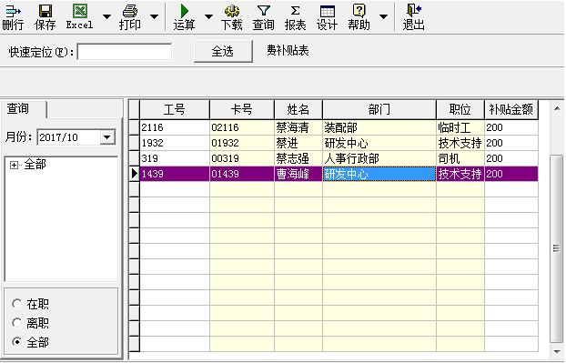Click the 全选 select all button
566x363 pixels.
(223, 51)
